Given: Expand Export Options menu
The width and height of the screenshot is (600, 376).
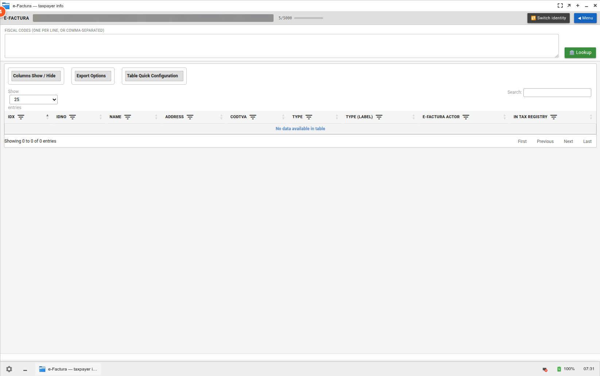Looking at the screenshot, I should (93, 76).
